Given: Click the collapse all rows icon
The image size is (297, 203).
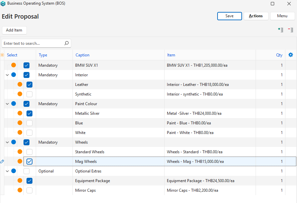Looking at the screenshot, I should [290, 30].
